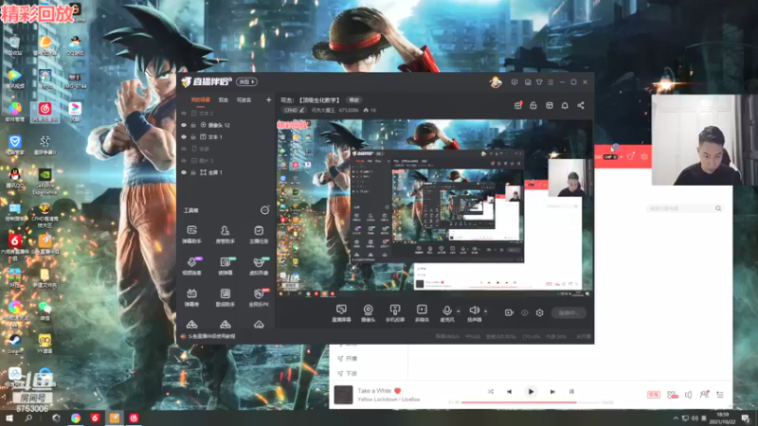Viewport: 758px width, 426px height.
Task: Click the share icon above preview
Action: click(581, 105)
